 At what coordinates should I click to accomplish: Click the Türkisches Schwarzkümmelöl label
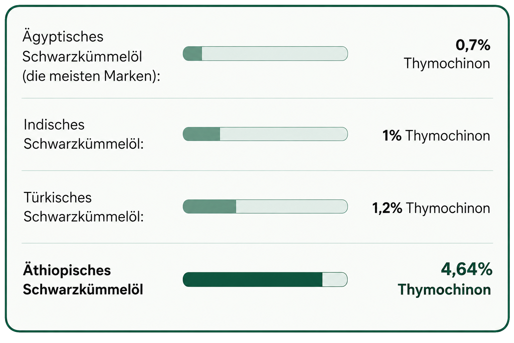tap(84, 207)
